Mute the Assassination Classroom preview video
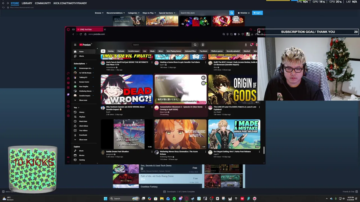The height and width of the screenshot is (202, 360). click(203, 78)
